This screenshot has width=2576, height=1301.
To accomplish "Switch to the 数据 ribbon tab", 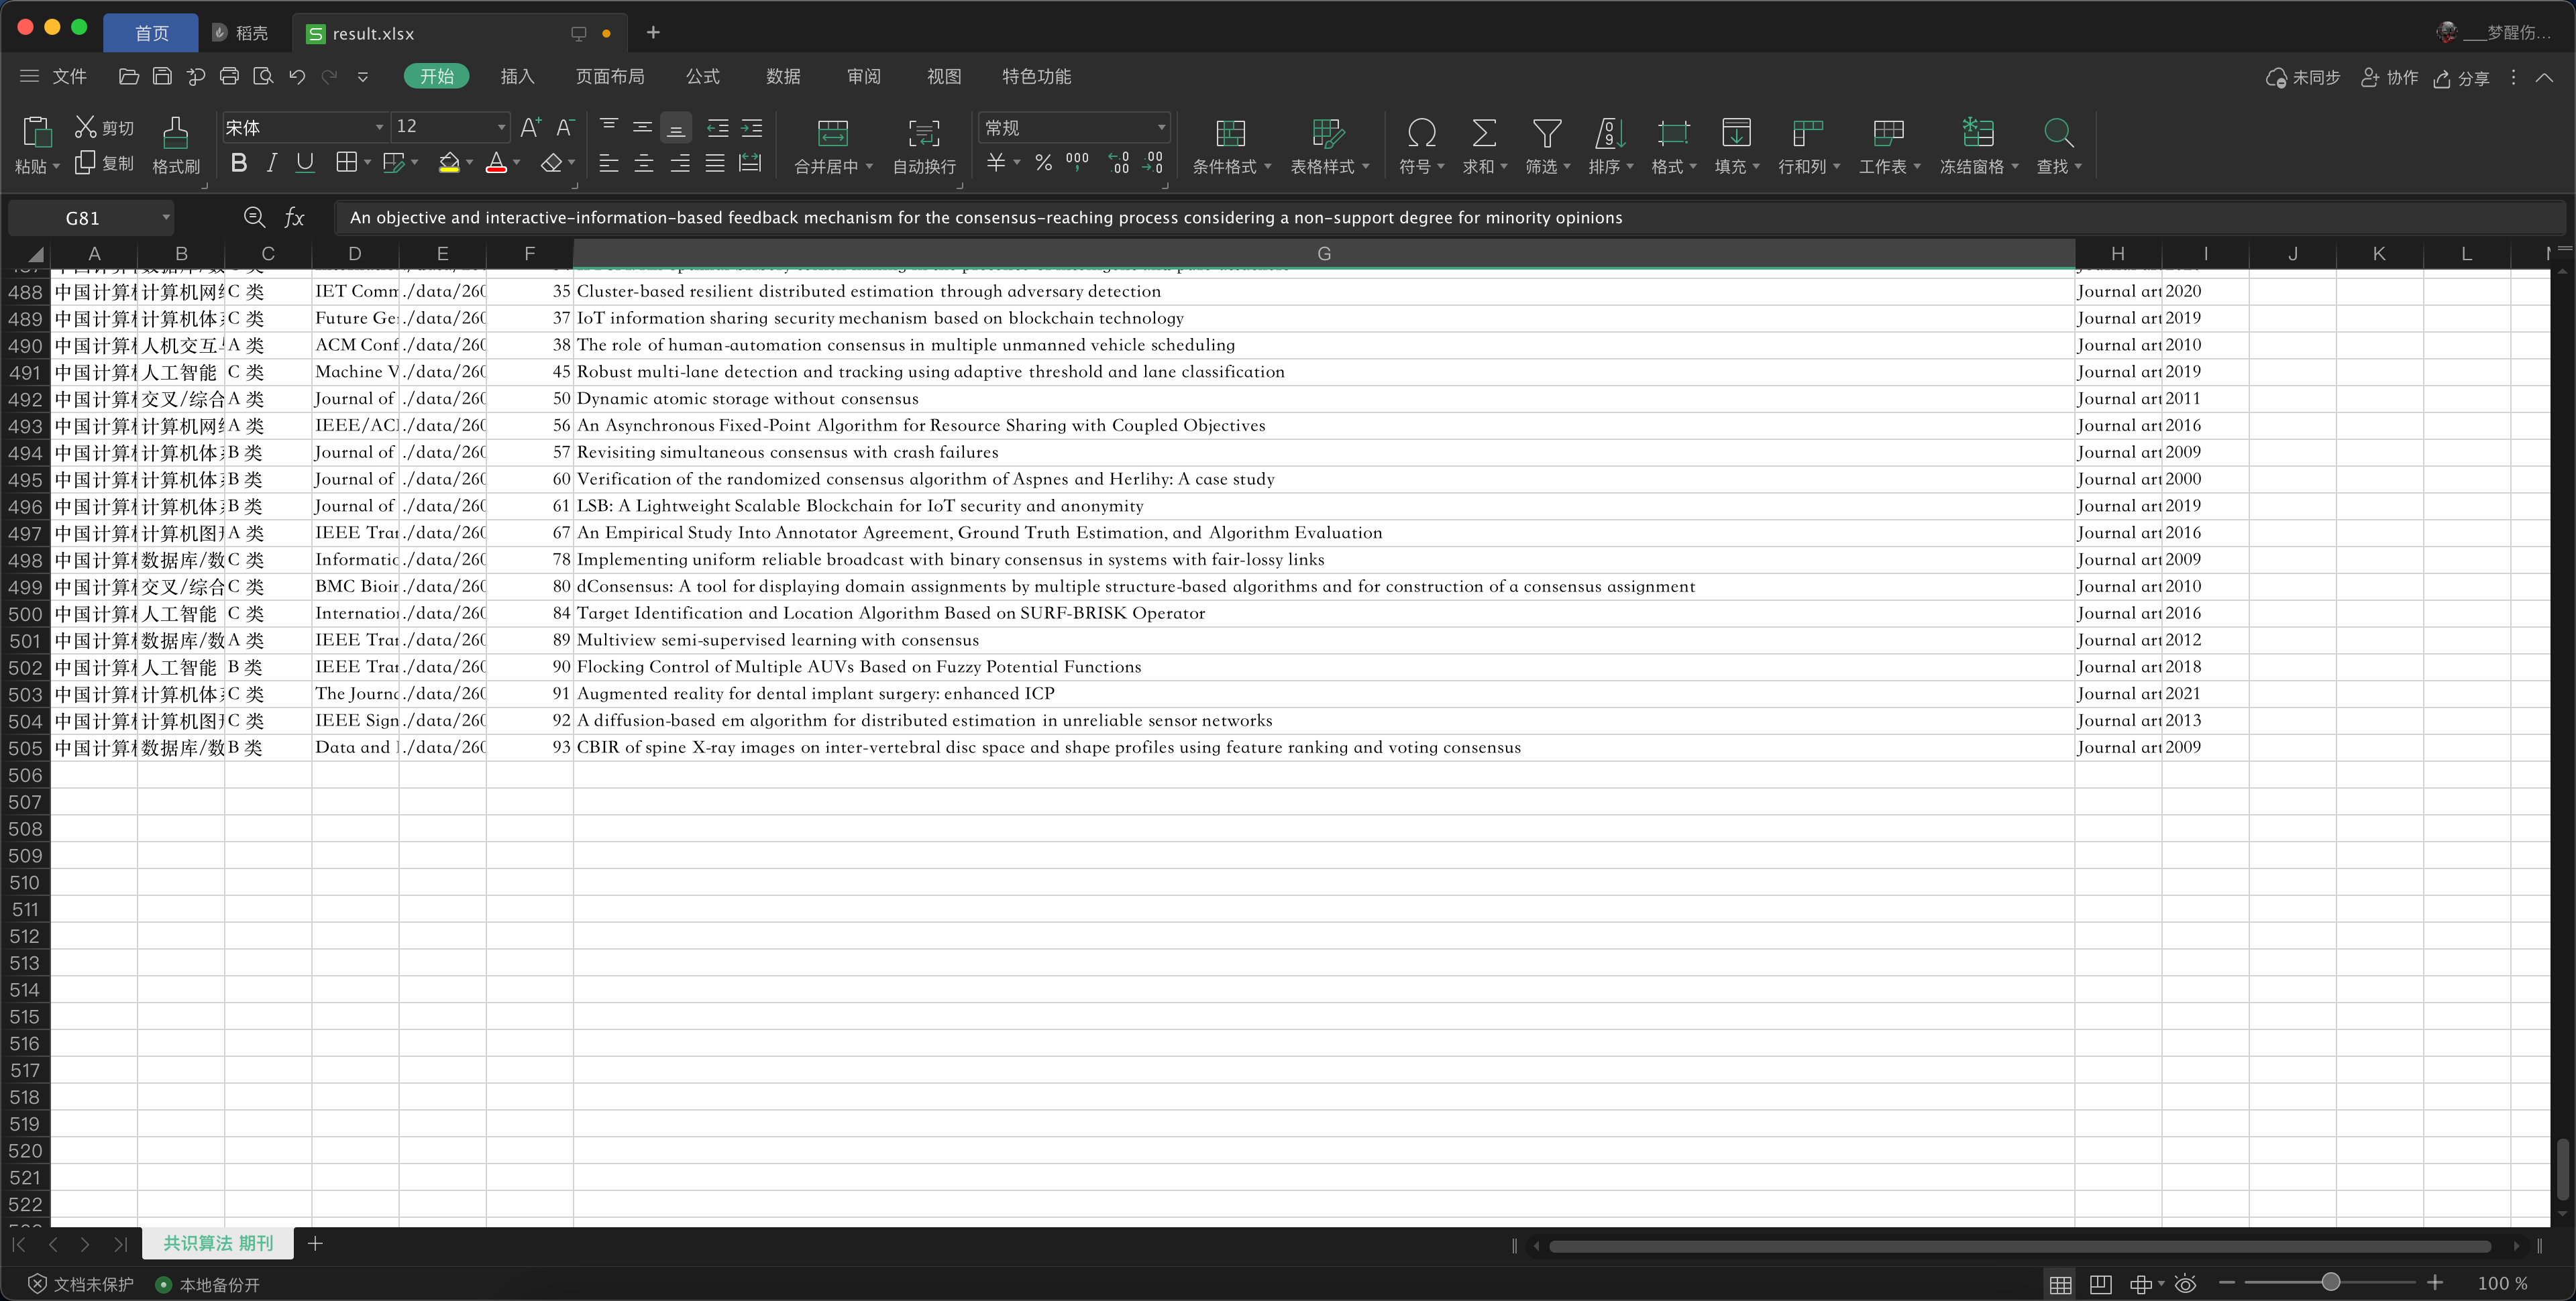I will point(783,76).
